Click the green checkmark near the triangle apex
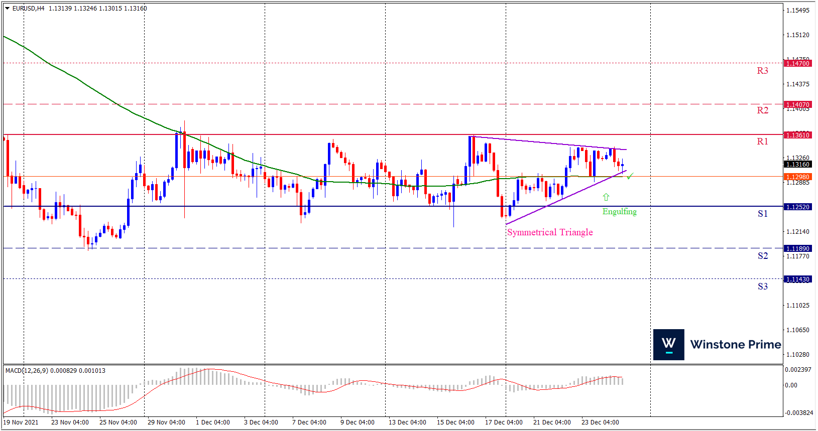Viewport: 818px width, 431px height. click(x=630, y=176)
